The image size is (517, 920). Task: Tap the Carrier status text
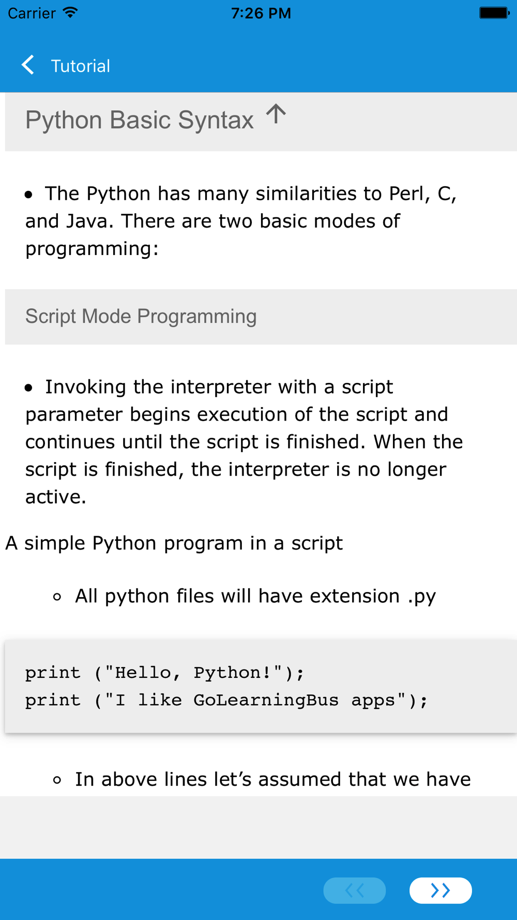[x=32, y=13]
